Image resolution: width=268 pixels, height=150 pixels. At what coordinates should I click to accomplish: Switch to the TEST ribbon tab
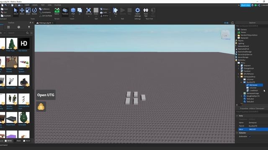pyautogui.click(x=43, y=5)
